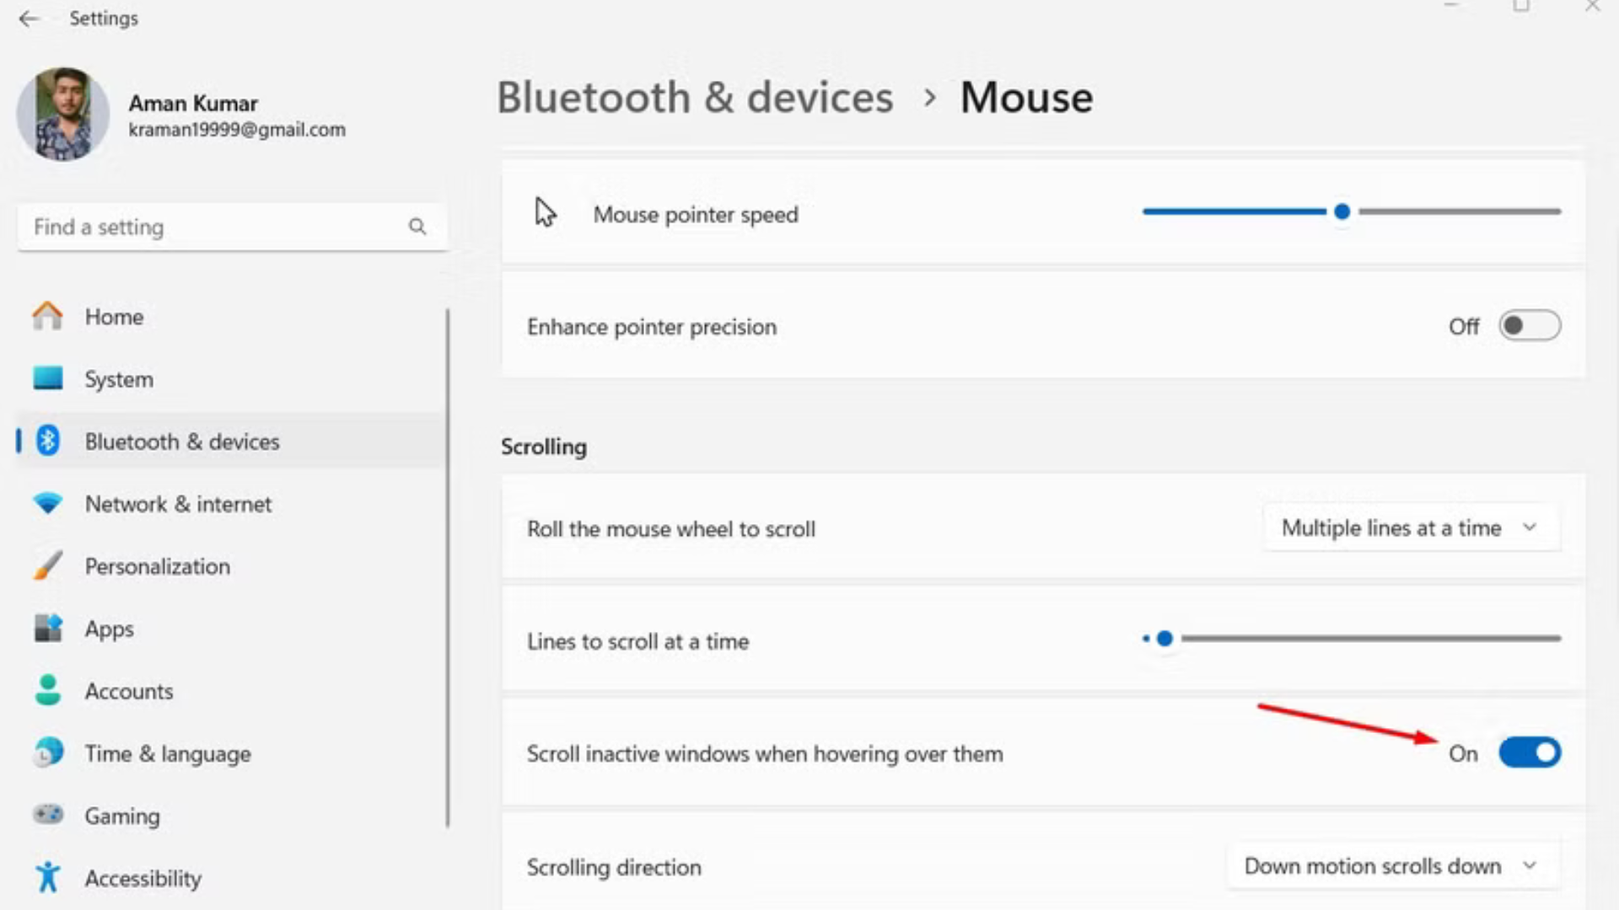Expand the Multiple lines at a time option
Image resolution: width=1619 pixels, height=910 pixels.
coord(1411,527)
